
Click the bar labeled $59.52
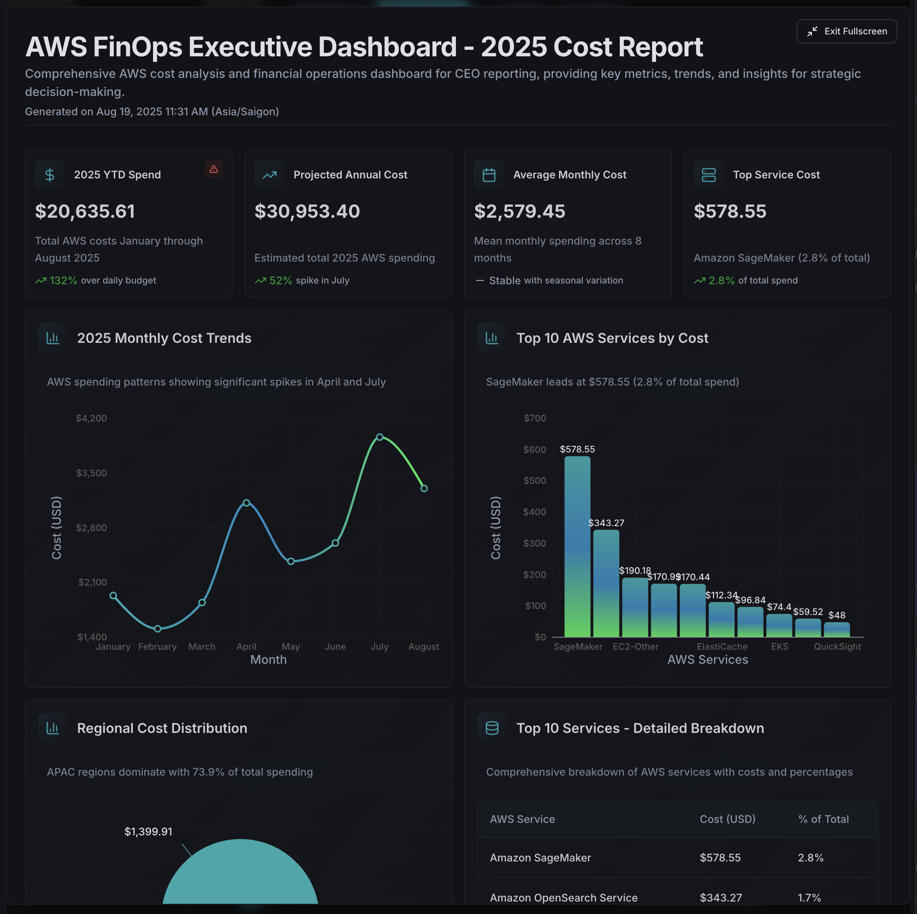click(x=808, y=627)
